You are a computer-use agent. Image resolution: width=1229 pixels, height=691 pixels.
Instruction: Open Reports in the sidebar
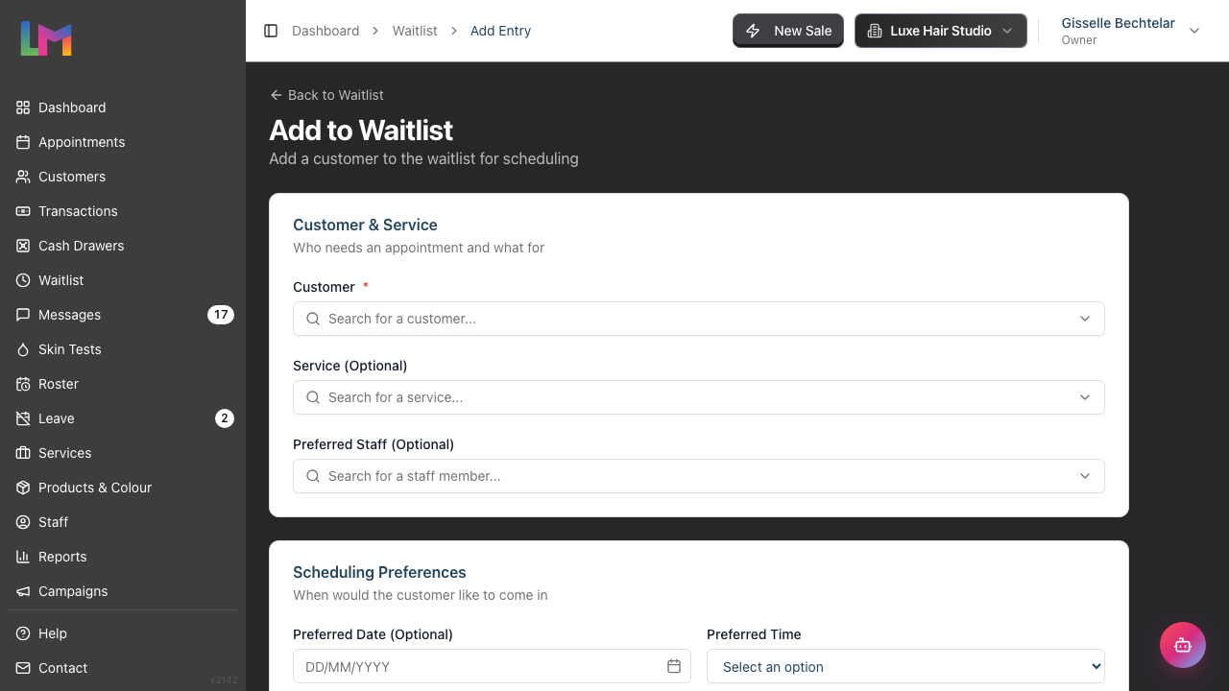(123, 557)
